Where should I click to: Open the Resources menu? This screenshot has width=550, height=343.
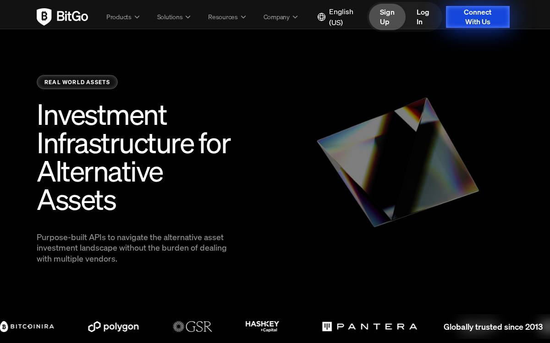coord(227,17)
